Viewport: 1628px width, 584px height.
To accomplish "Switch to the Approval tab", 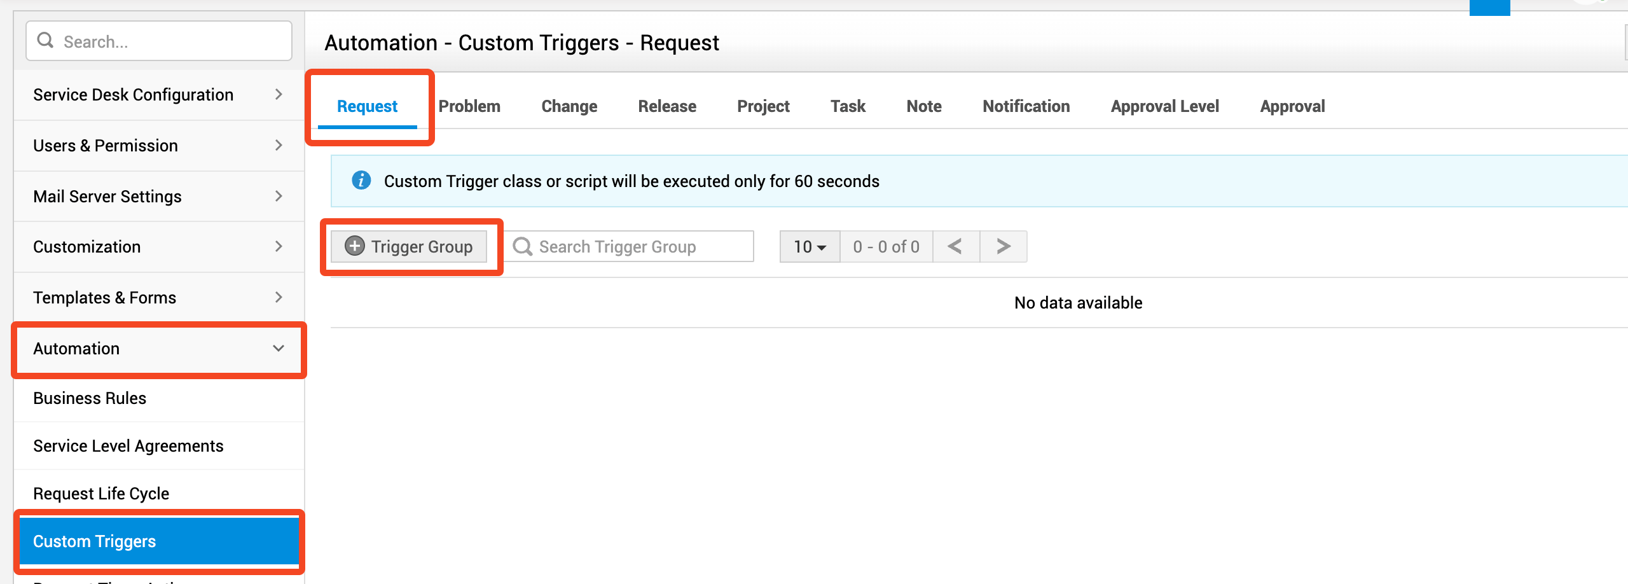I will point(1292,106).
